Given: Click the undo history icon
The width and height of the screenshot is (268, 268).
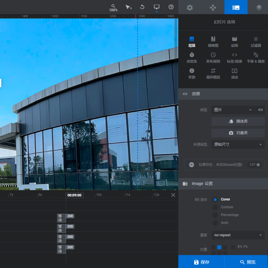Looking at the screenshot, I should coord(142,7).
